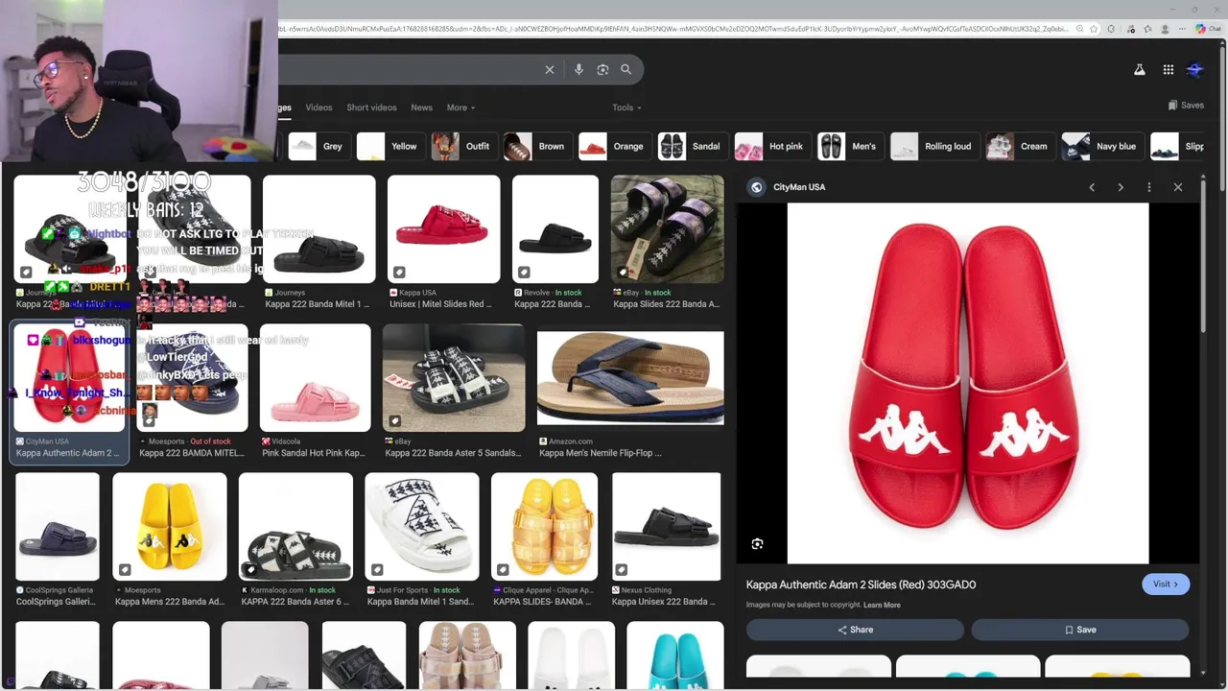The image size is (1228, 691).
Task: Filter results by Brown chip
Action: click(536, 146)
